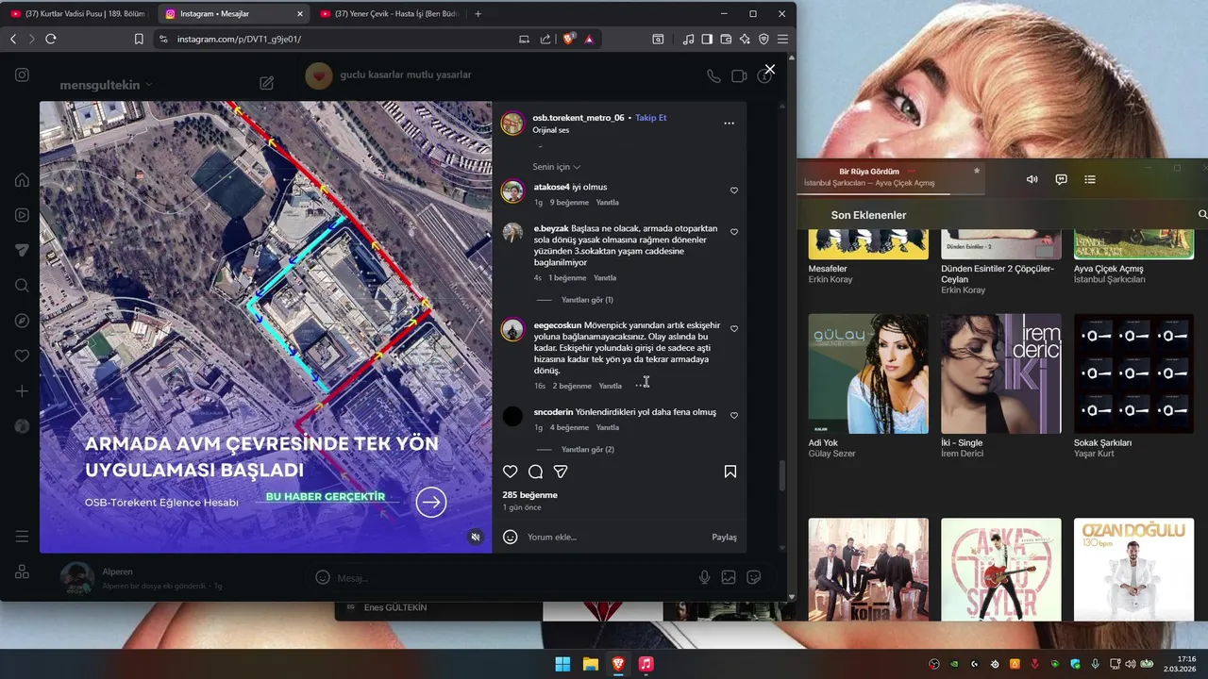1208x679 pixels.
Task: Open Brave Shields lion icon
Action: coord(569,39)
